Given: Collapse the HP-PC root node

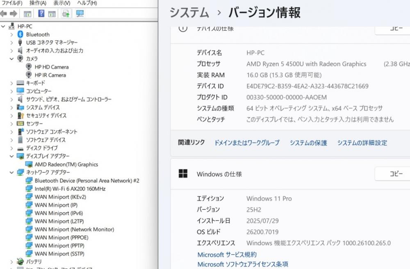Looking at the screenshot, I should 3,26.
